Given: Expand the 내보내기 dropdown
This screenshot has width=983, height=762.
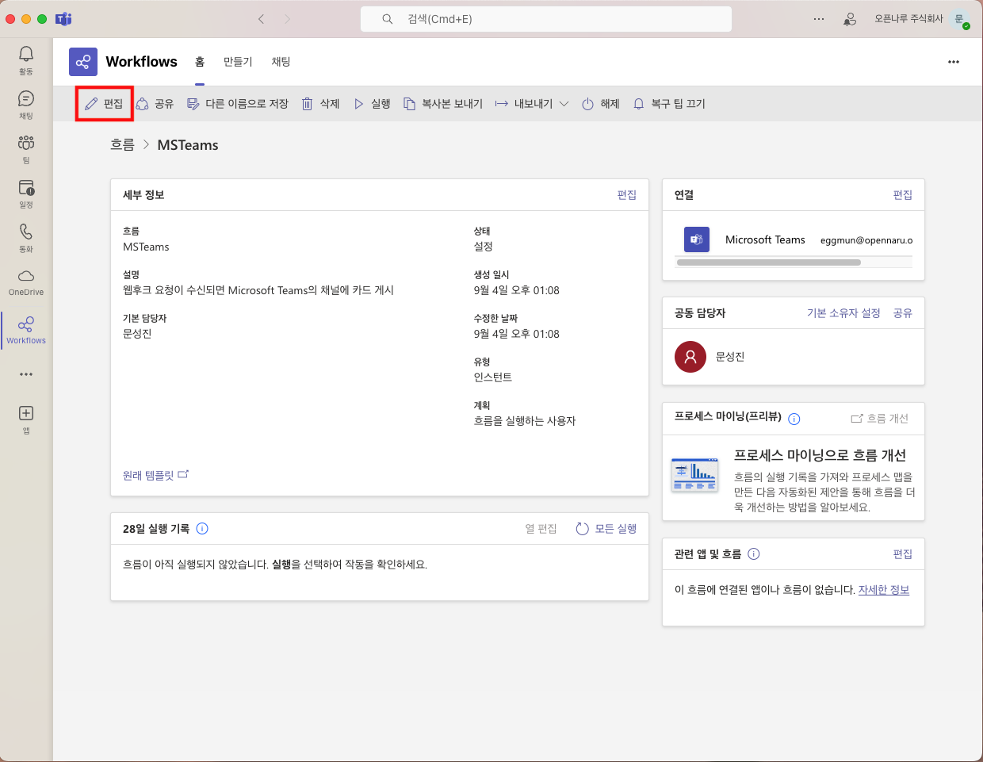Looking at the screenshot, I should pos(532,104).
